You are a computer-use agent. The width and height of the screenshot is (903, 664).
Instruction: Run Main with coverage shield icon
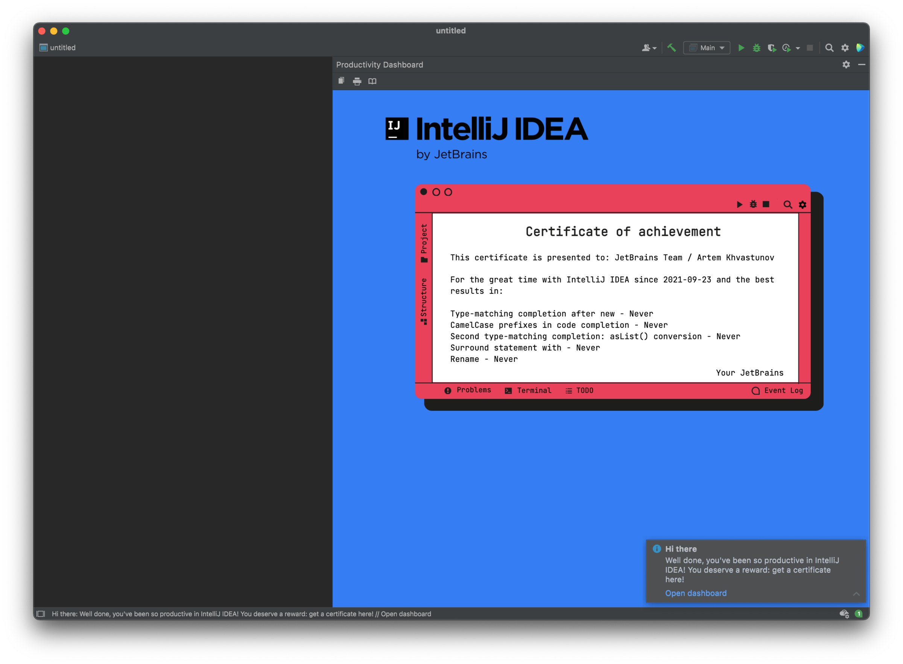[x=772, y=48]
